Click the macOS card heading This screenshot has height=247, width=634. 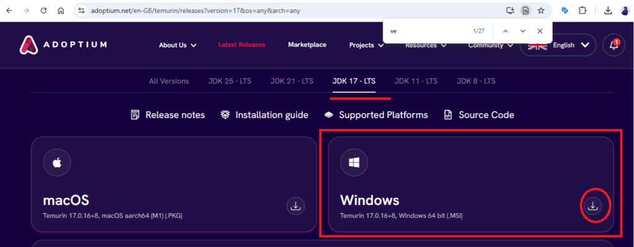pyautogui.click(x=66, y=201)
